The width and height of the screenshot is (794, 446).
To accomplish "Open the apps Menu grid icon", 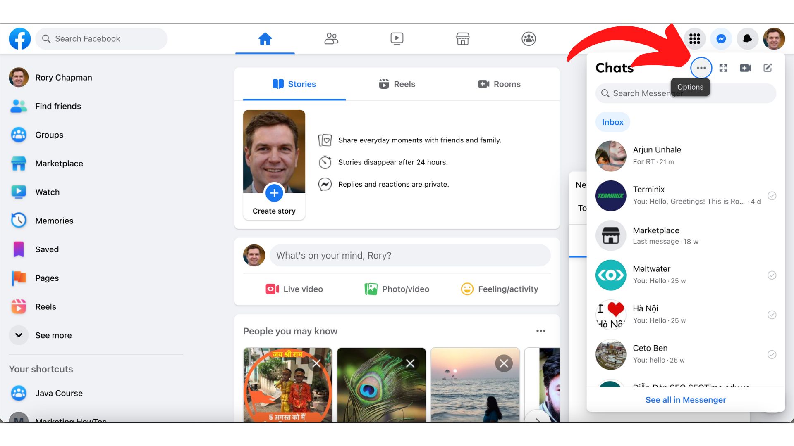I will (694, 38).
